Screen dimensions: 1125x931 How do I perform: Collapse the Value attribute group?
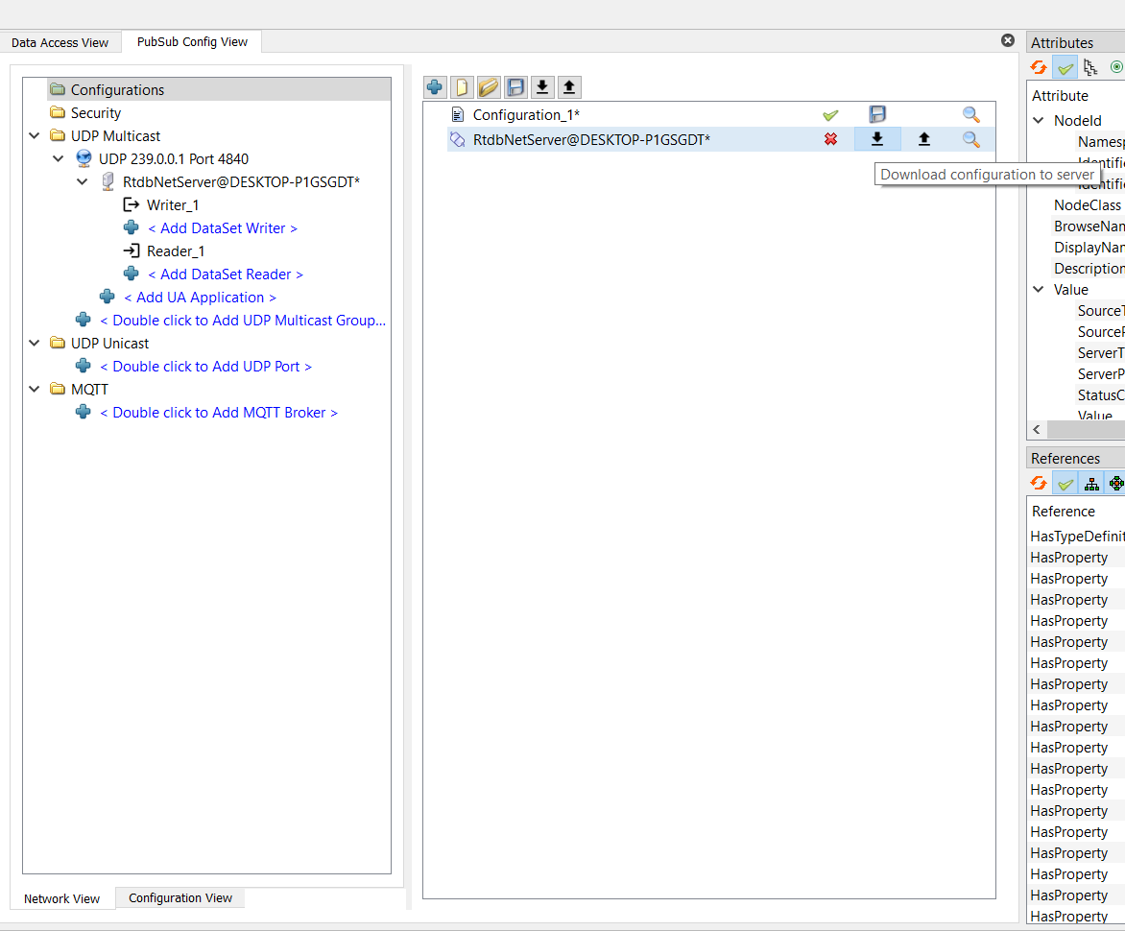pos(1039,289)
